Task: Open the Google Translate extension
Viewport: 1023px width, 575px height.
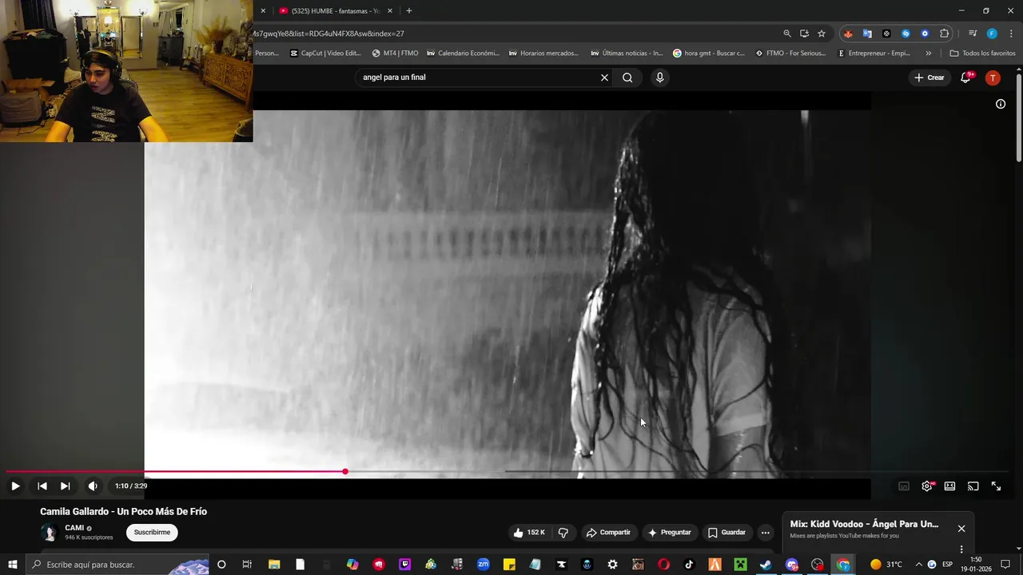Action: point(867,34)
